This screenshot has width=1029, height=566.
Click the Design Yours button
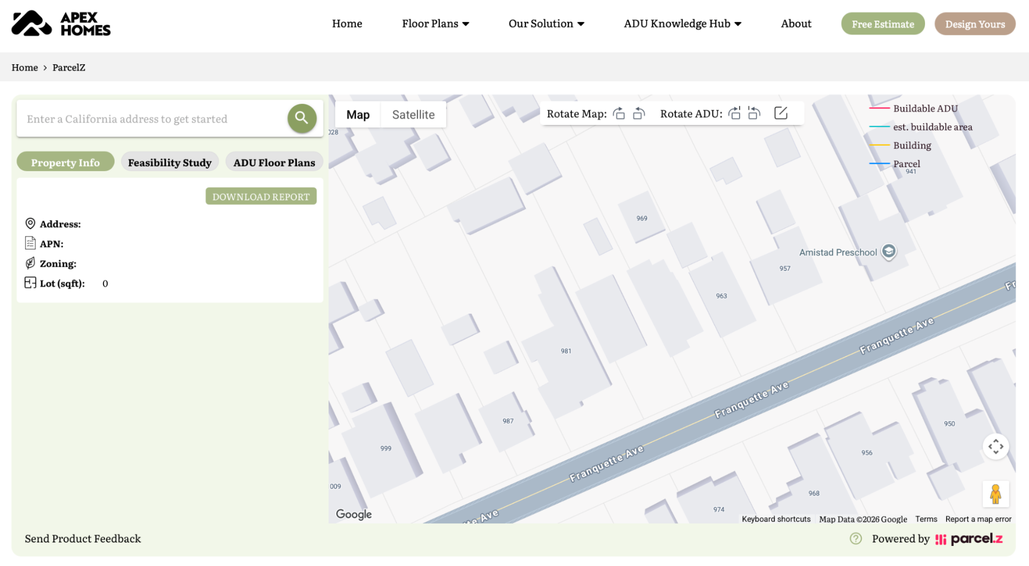(x=975, y=24)
